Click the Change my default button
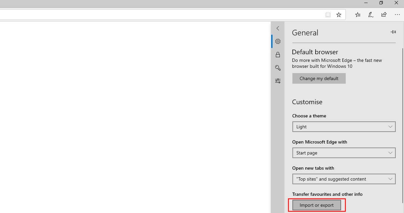The width and height of the screenshot is (404, 213). (x=319, y=78)
